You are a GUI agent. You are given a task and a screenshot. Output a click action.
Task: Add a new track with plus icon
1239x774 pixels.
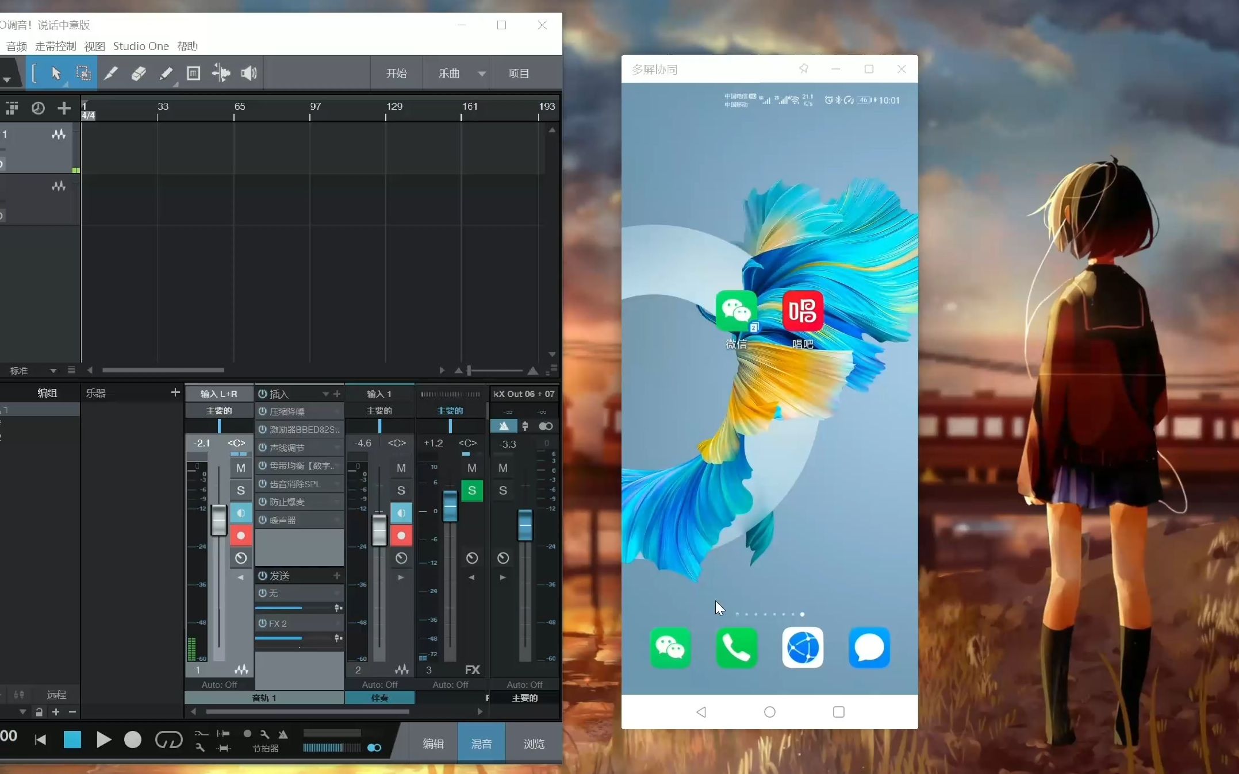64,108
